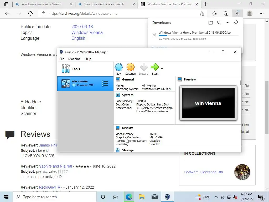Screen dimensions: 269x202
Task: Click the English language link
Action: click(x=78, y=38)
